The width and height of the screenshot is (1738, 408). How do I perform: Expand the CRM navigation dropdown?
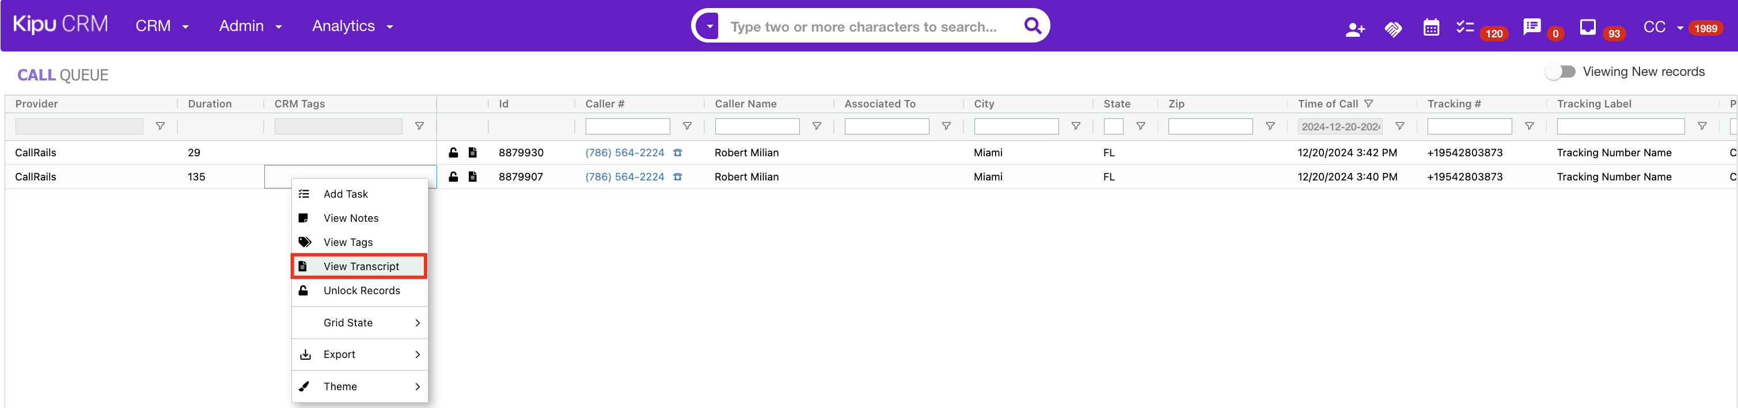coord(162,26)
